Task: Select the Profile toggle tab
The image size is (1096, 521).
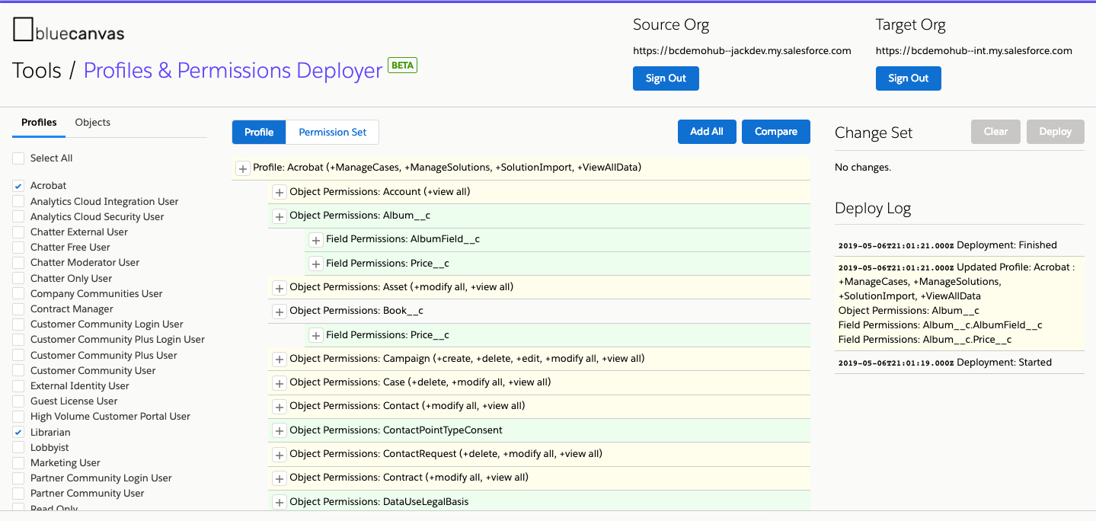Action: (x=259, y=133)
